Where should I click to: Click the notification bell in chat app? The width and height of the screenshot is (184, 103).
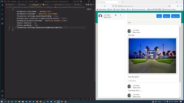116,15
